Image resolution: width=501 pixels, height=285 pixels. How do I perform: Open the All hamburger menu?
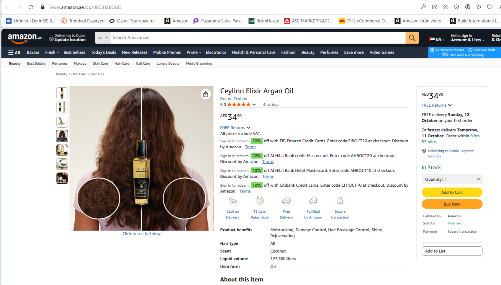coord(14,52)
